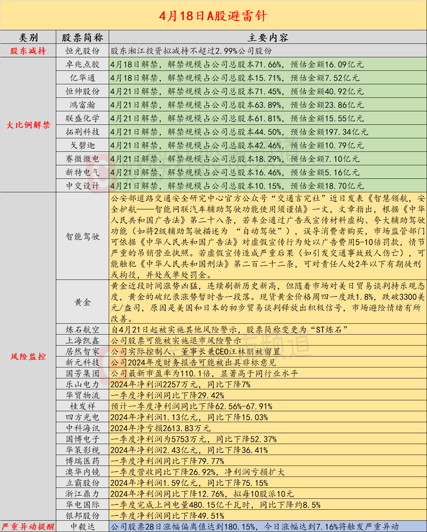Click the 澳华内镜 stock name cell
The height and width of the screenshot is (532, 427).
tap(82, 472)
